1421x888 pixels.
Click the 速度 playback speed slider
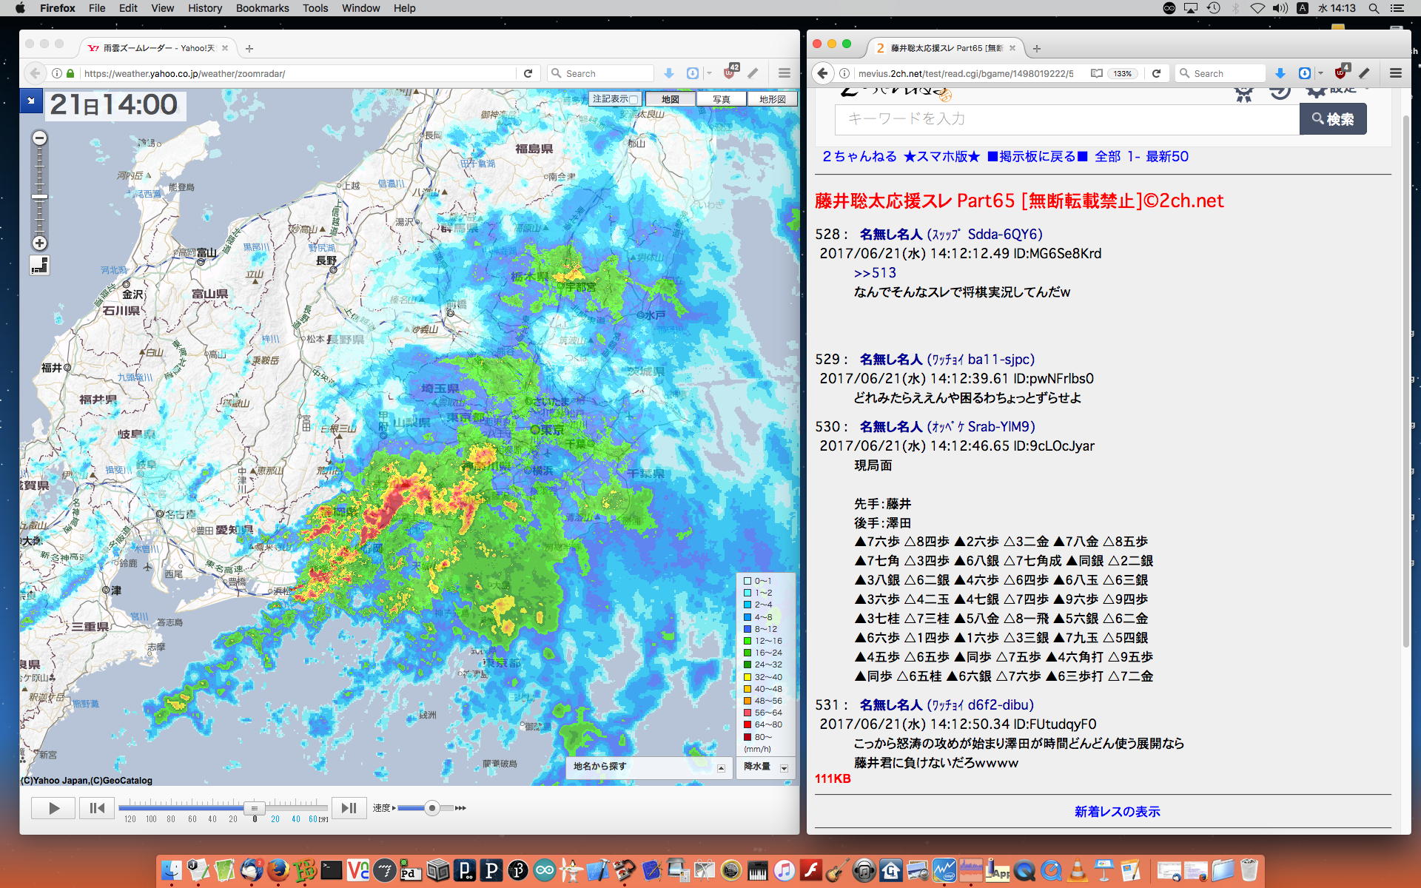(x=432, y=808)
